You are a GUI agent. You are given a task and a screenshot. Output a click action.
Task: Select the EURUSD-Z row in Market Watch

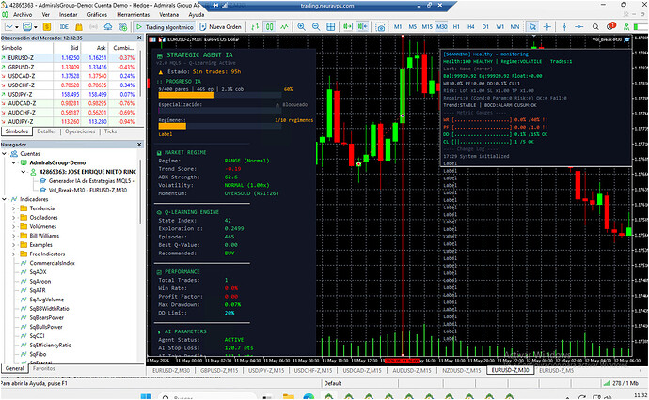(69, 58)
